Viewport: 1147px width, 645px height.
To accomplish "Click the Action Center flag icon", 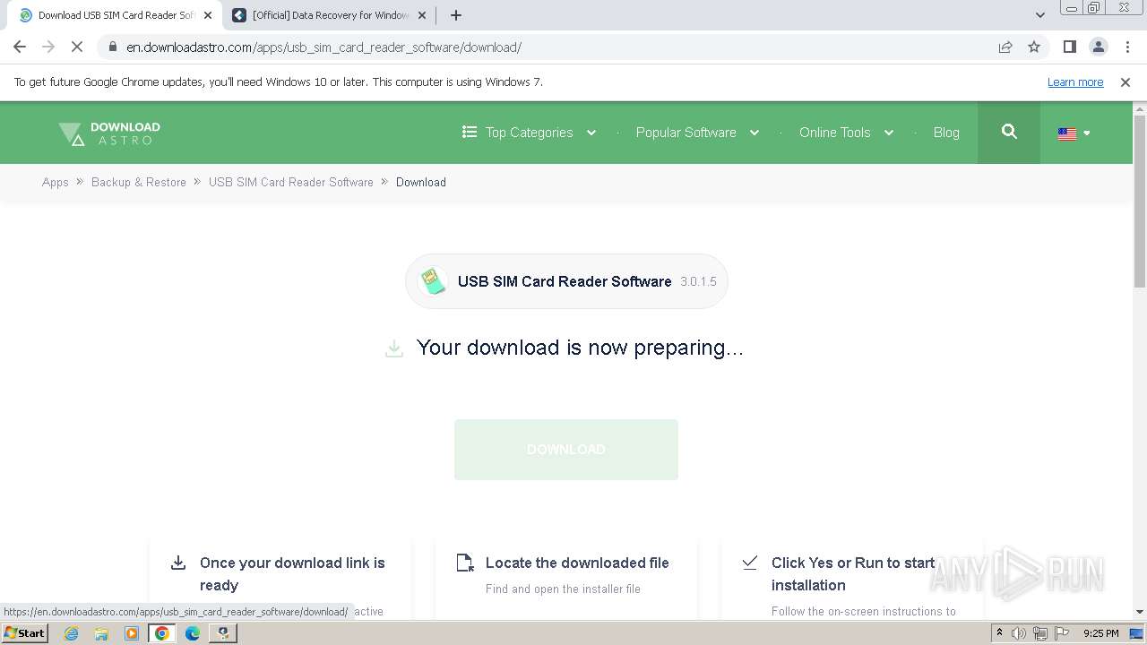I will (x=1062, y=633).
